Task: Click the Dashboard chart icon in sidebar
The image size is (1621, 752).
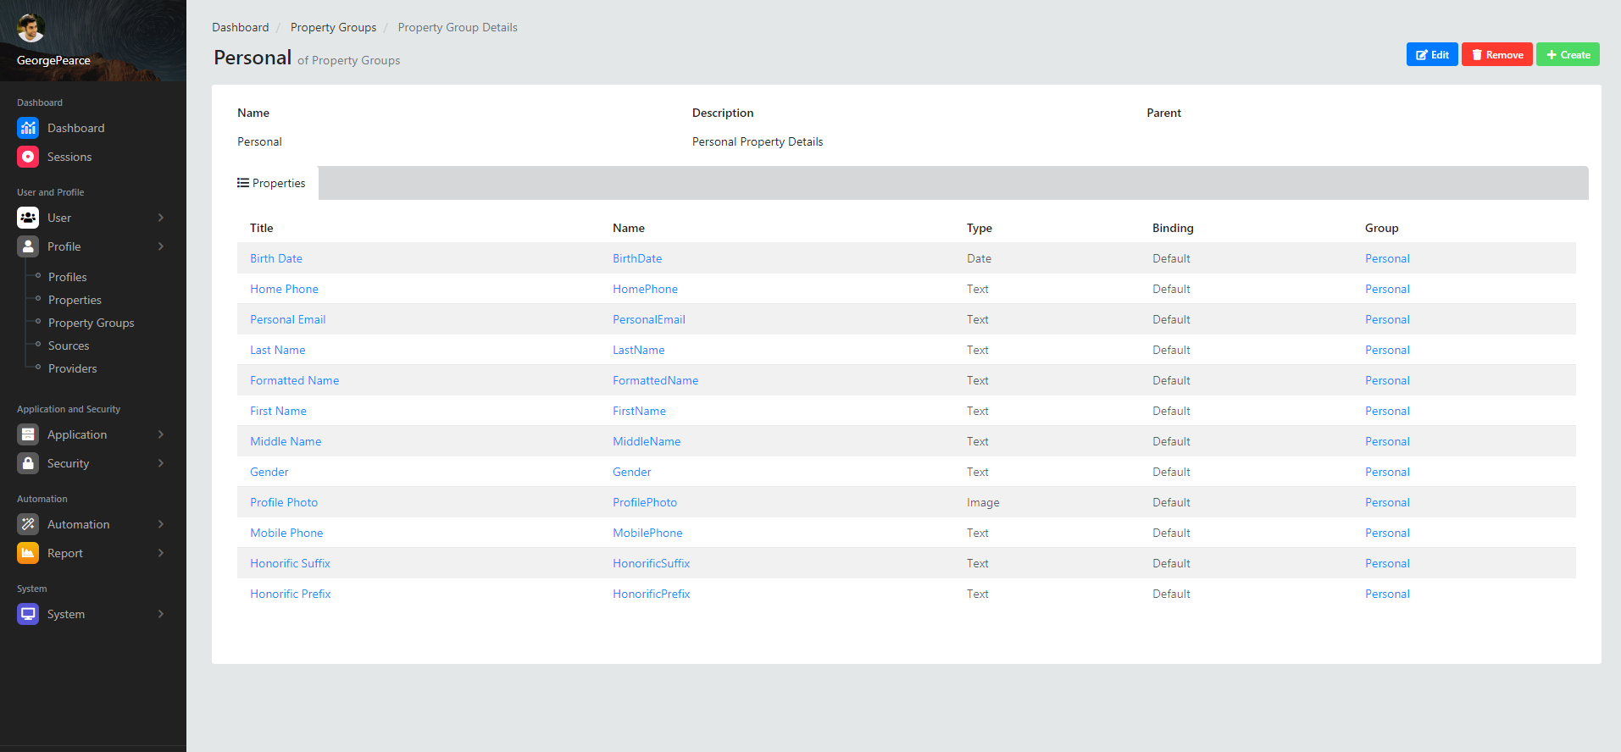Action: pyautogui.click(x=28, y=128)
